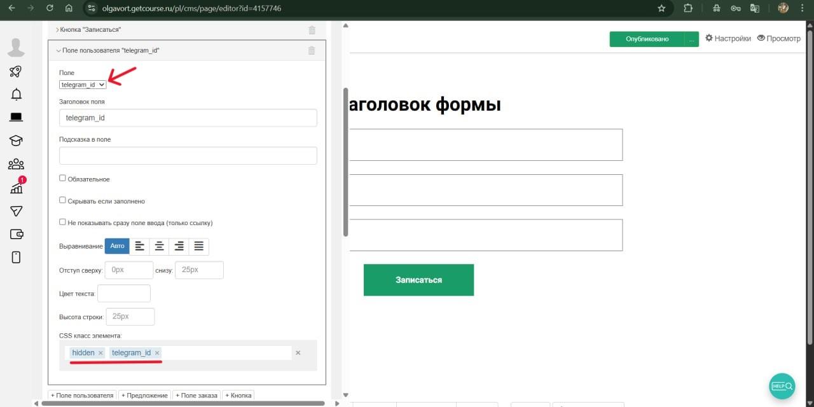Viewport: 814px width, 407px height.
Task: Open the wallet icon in the sidebar
Action: (16, 234)
